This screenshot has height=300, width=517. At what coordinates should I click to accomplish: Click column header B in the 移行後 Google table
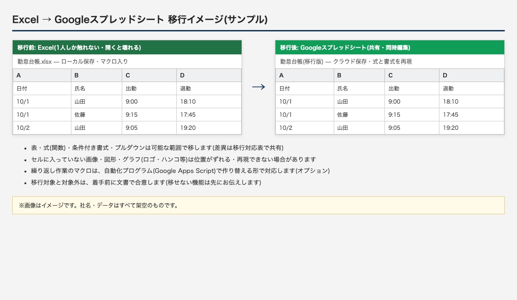click(x=360, y=75)
